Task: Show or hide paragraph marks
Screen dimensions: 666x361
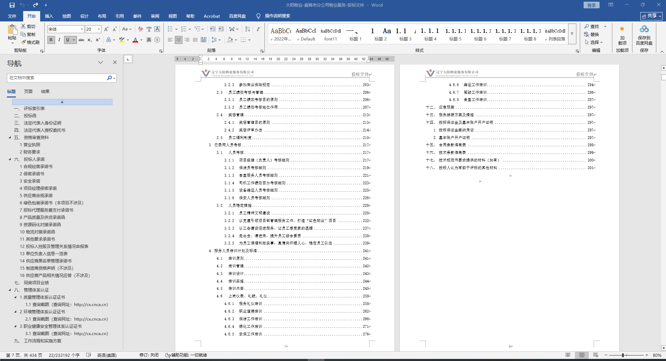Action: [259, 29]
